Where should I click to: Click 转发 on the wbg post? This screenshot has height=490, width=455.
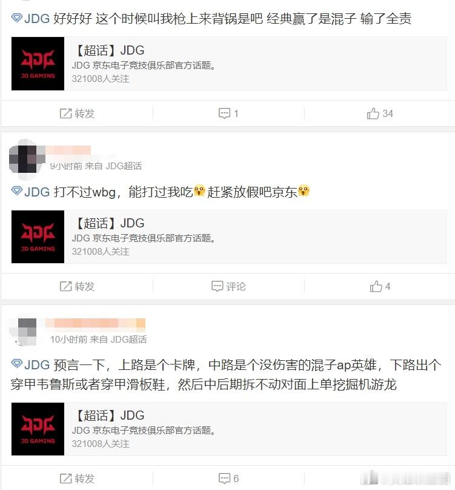(77, 286)
